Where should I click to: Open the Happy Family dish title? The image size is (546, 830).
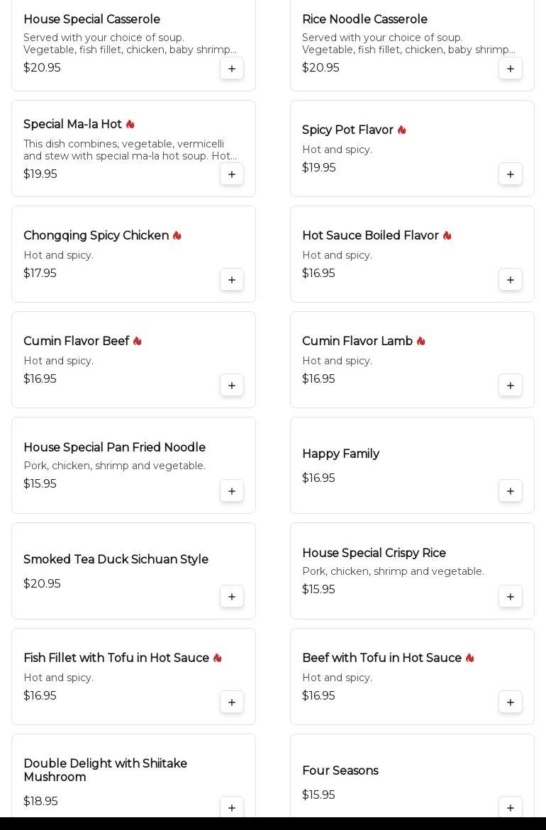point(340,454)
